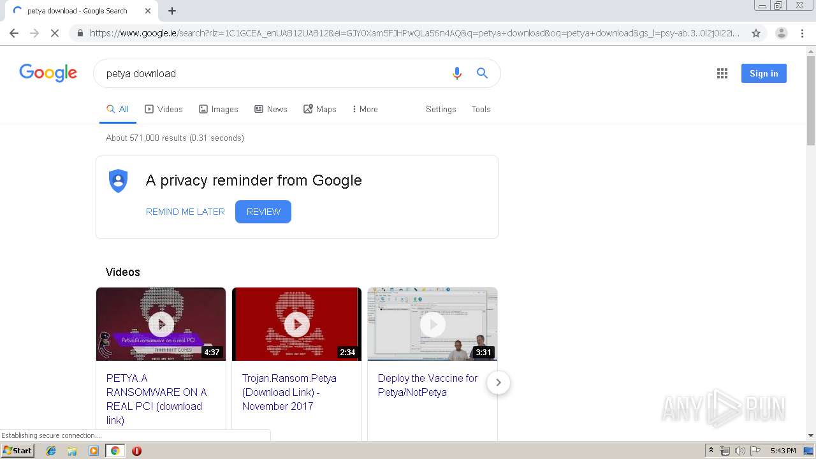This screenshot has width=816, height=459.
Task: Open the Windows Start menu
Action: pyautogui.click(x=17, y=450)
